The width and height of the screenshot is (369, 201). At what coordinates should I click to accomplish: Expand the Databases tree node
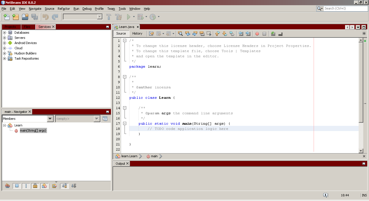[5, 33]
